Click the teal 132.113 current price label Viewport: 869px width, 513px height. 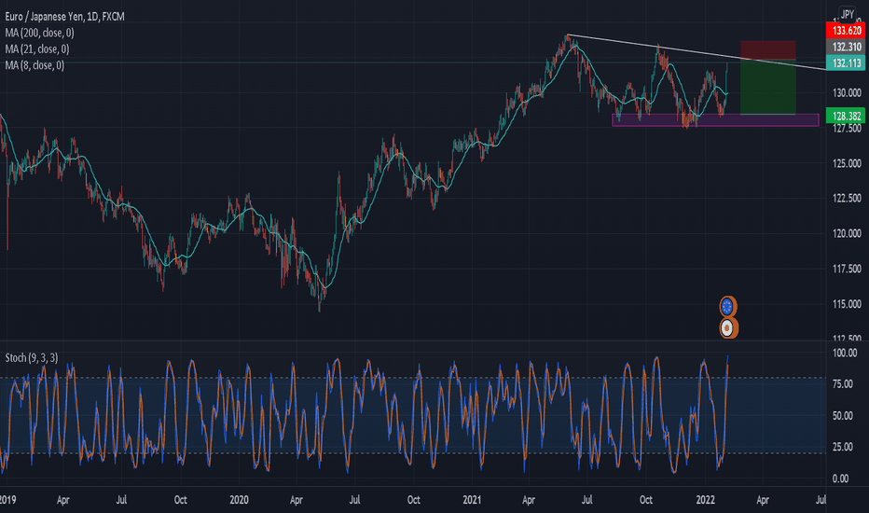coord(846,62)
